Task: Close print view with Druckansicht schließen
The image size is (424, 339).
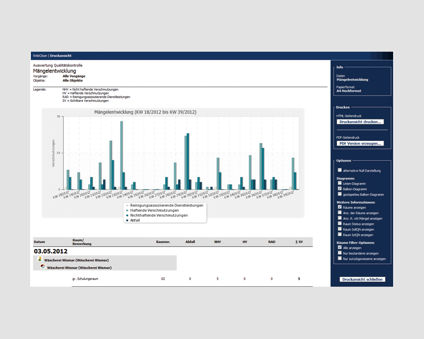Action: coord(362,279)
